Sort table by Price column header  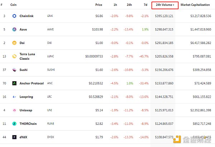coord(99,5)
